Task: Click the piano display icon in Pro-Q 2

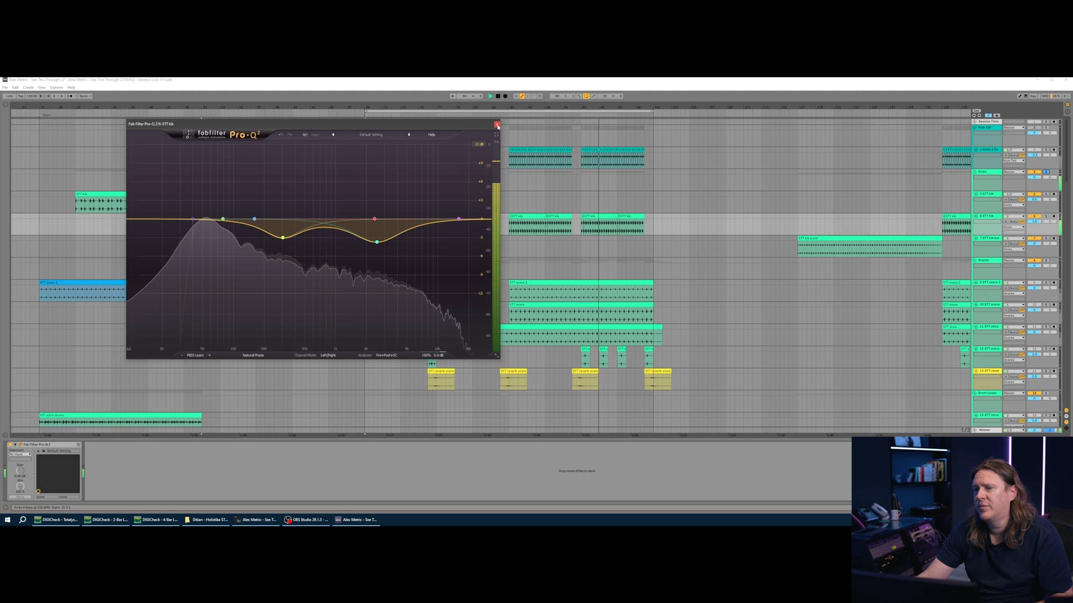Action: pyautogui.click(x=129, y=349)
